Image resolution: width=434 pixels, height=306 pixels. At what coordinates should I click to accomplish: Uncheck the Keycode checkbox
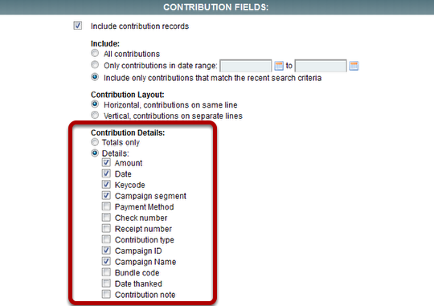pyautogui.click(x=106, y=184)
